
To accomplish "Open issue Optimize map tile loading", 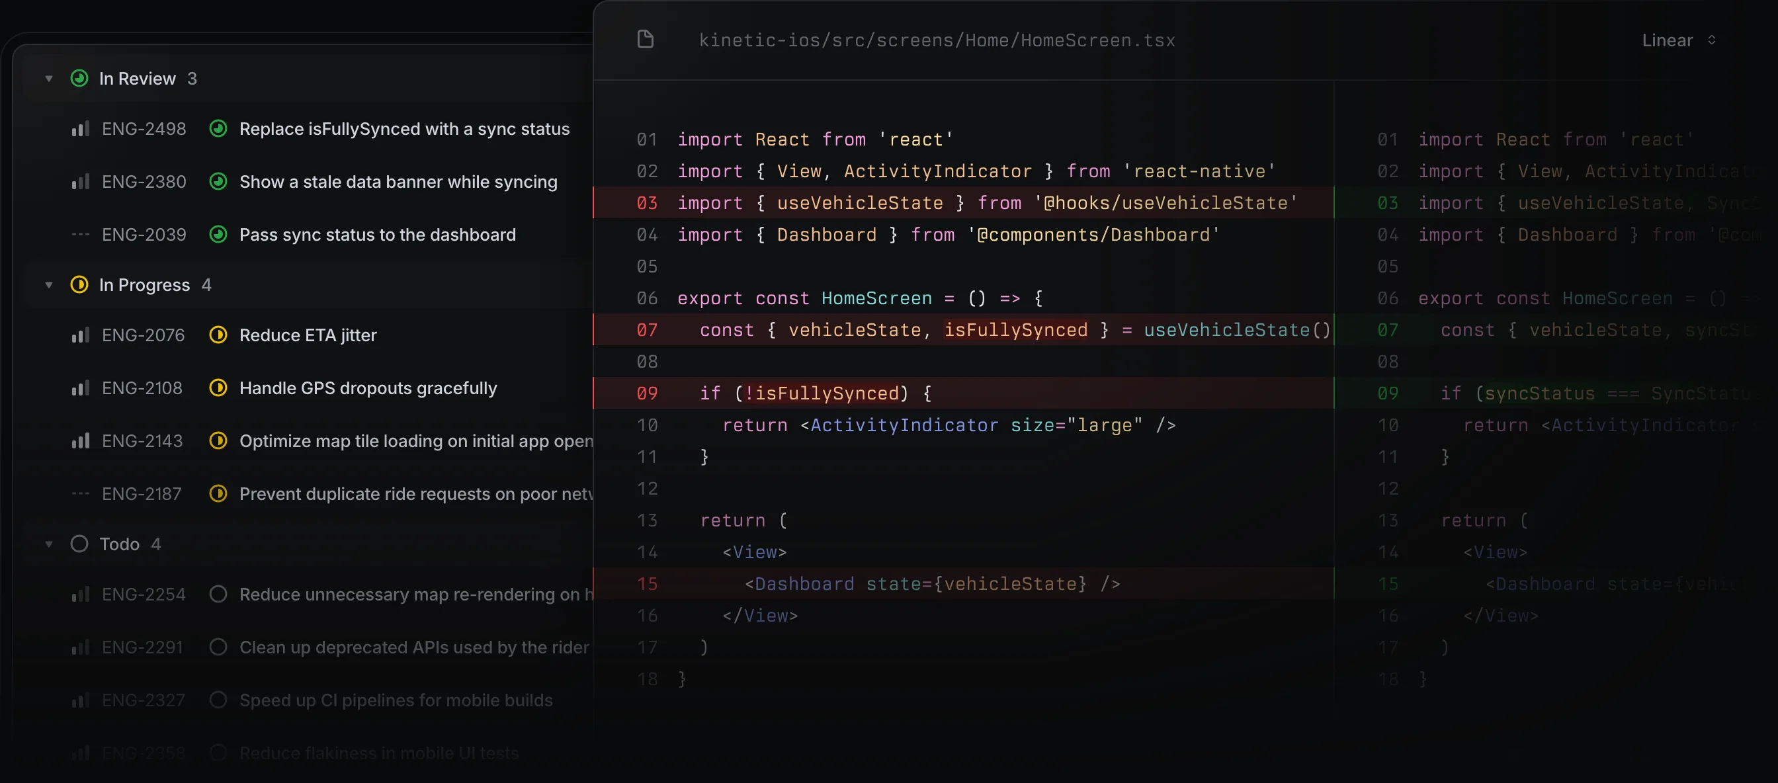I will pyautogui.click(x=415, y=441).
